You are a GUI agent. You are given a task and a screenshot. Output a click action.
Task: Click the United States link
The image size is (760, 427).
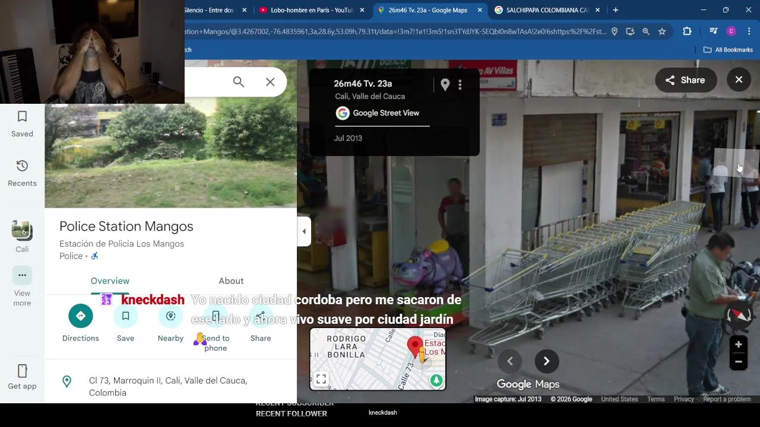pyautogui.click(x=619, y=399)
